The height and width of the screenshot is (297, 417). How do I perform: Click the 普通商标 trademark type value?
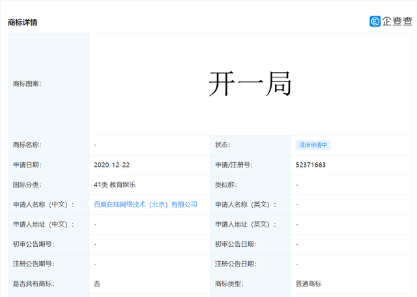[x=308, y=284]
